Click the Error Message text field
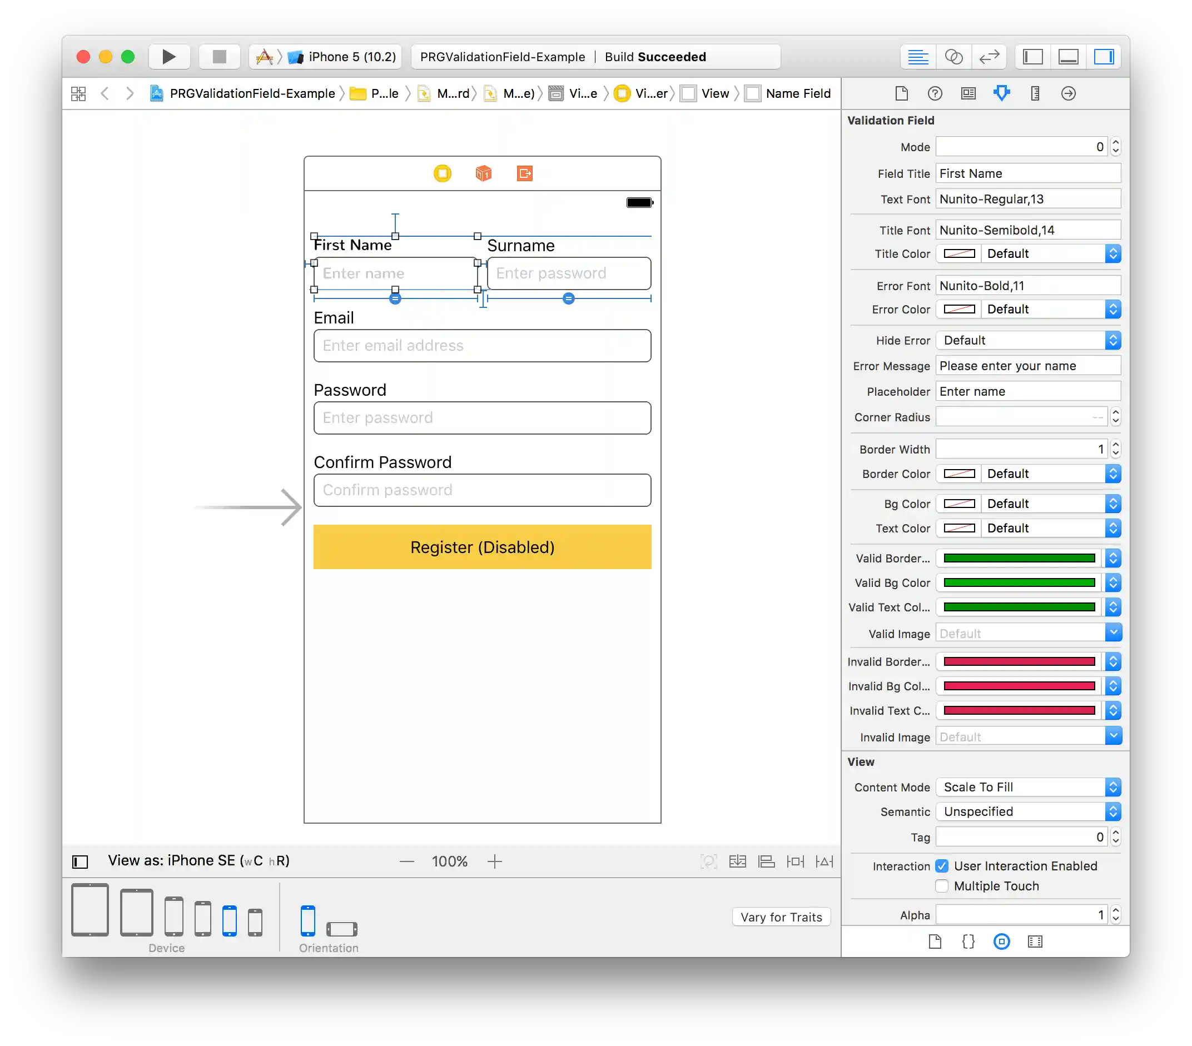Image resolution: width=1192 pixels, height=1046 pixels. tap(1027, 366)
